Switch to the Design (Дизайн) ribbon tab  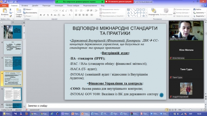pyautogui.click(x=35, y=5)
